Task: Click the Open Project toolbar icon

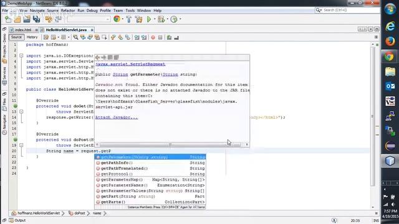Action: tap(27, 19)
